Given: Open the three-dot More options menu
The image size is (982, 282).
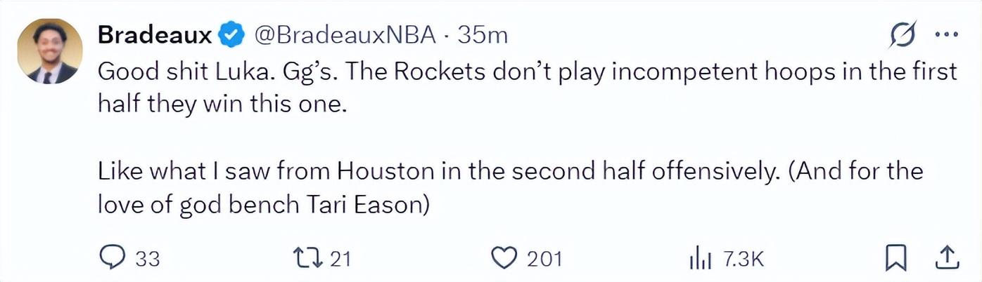Looking at the screenshot, I should point(945,34).
